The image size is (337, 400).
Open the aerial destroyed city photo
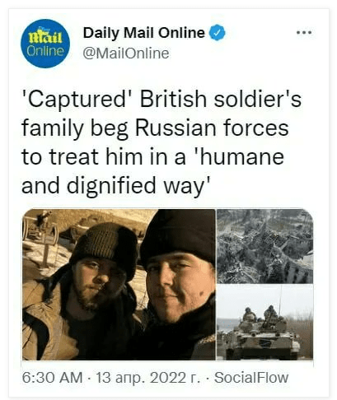264,246
